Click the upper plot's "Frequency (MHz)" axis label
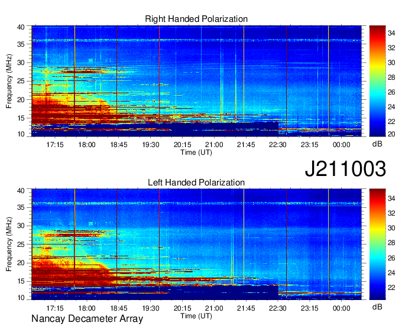402x326 pixels. pyautogui.click(x=9, y=81)
